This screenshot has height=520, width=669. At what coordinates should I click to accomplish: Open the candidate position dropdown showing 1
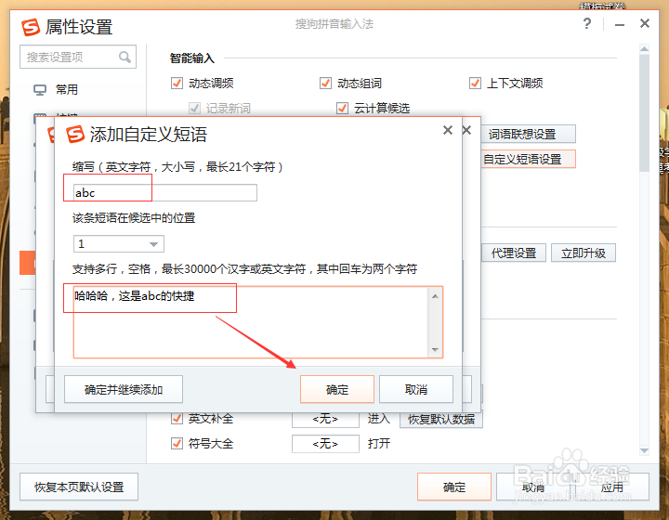119,244
